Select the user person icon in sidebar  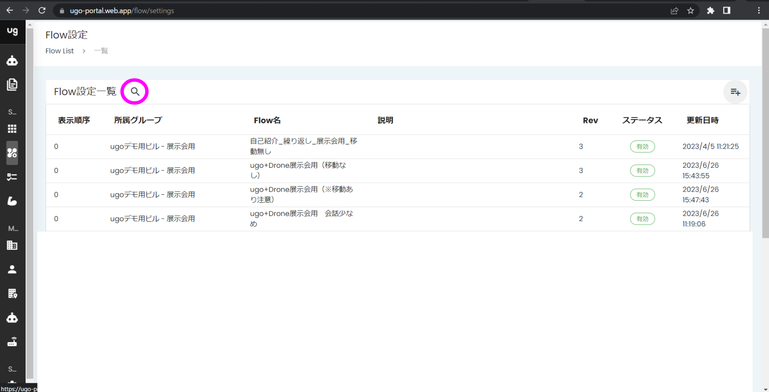pos(12,269)
